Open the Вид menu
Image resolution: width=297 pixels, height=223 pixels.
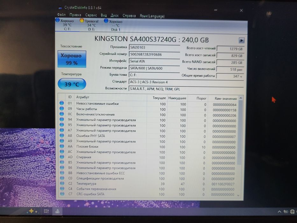click(103, 15)
